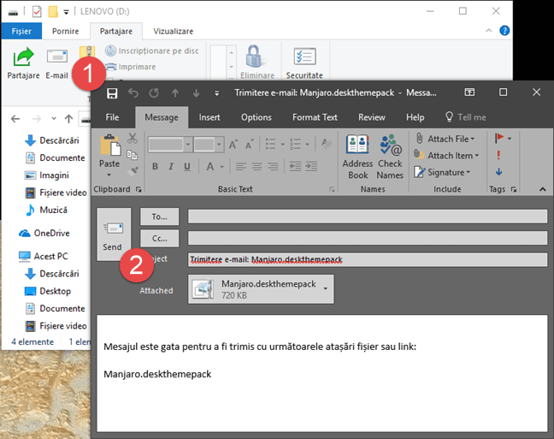
Task: Open Attach Item dropdown
Action: point(446,155)
